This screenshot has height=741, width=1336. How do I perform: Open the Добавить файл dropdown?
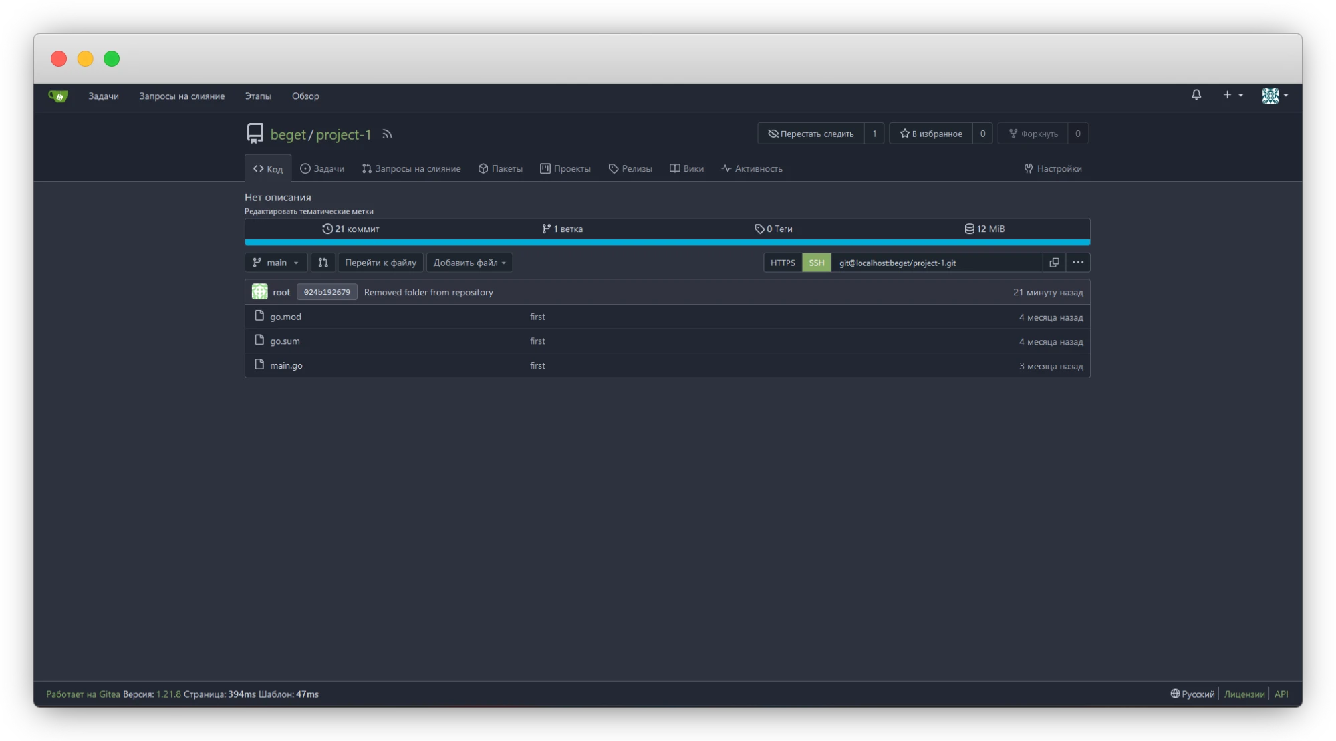point(469,263)
